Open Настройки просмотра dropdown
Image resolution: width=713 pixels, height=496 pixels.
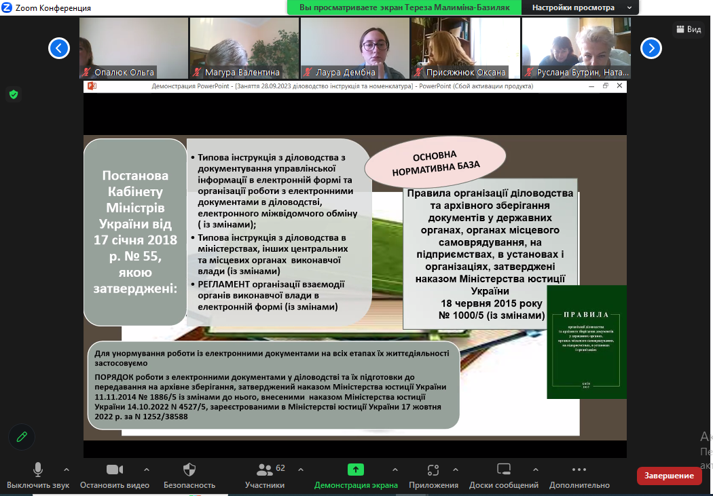581,7
